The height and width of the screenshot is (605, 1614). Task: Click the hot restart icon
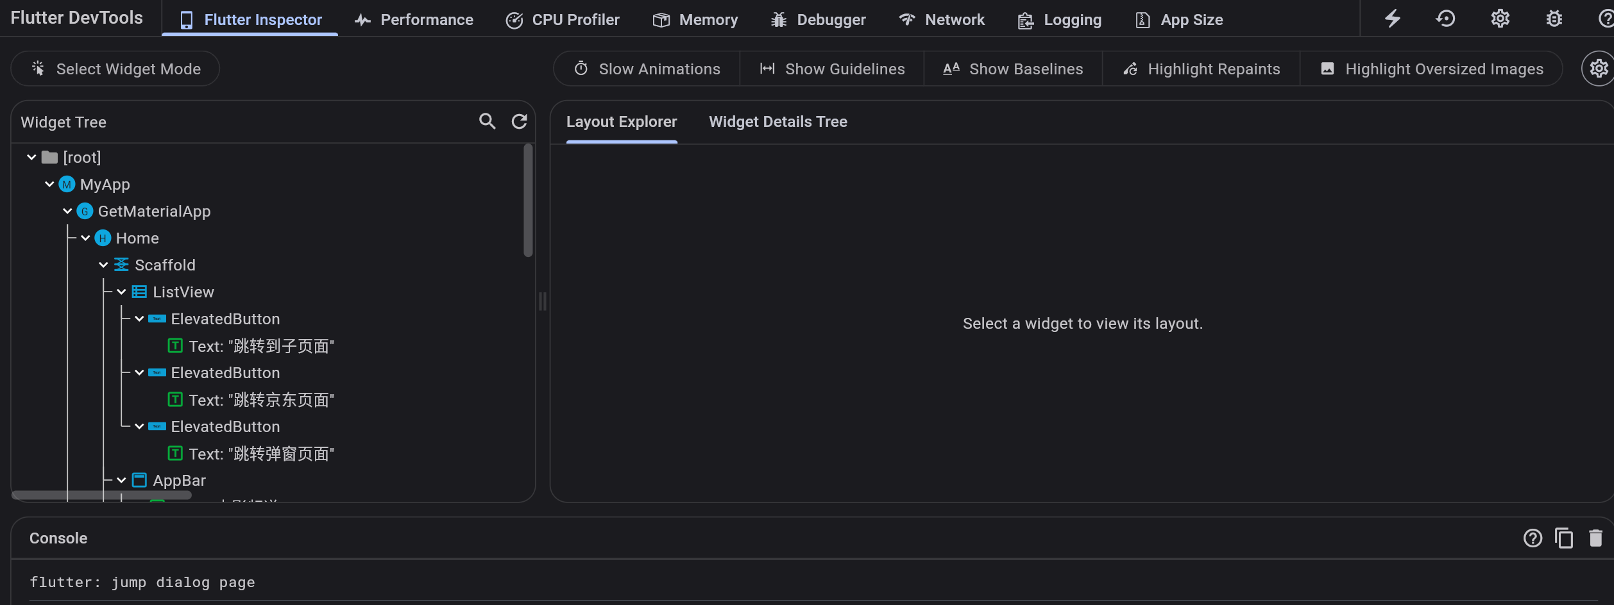tap(1446, 19)
